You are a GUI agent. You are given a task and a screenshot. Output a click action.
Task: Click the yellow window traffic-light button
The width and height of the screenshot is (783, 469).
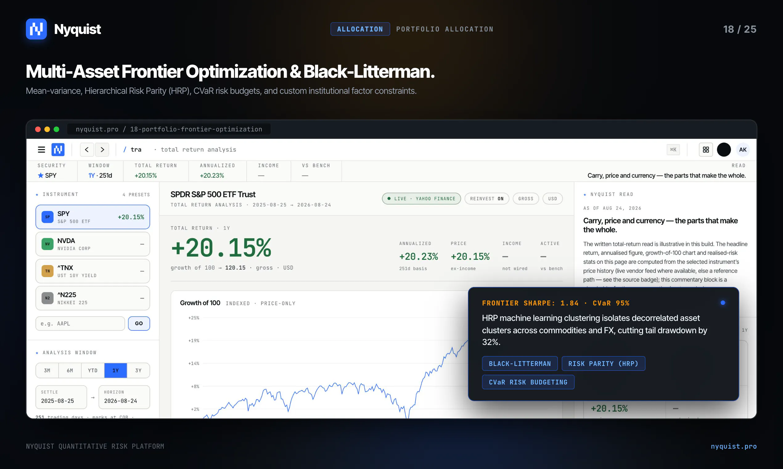coord(47,129)
